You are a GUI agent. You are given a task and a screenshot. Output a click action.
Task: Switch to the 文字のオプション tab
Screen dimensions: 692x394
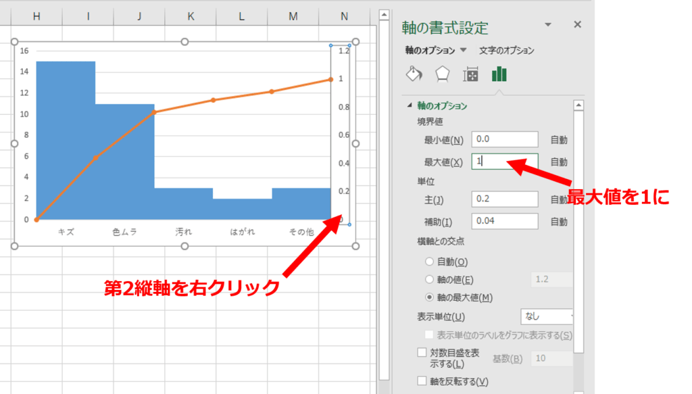tap(506, 50)
